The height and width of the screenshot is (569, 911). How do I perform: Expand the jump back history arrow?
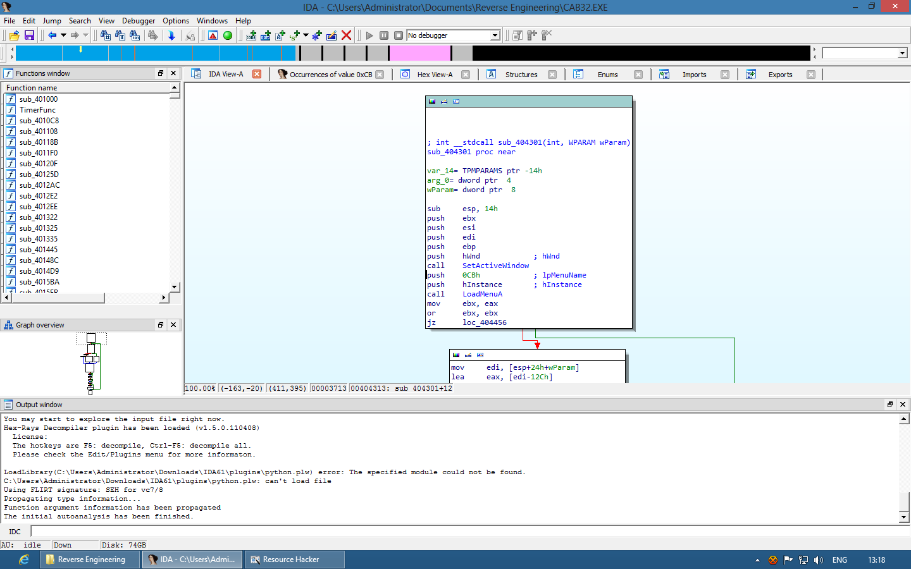pyautogui.click(x=63, y=35)
